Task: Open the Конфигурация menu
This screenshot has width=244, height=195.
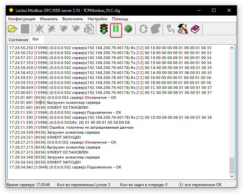Action: [x=22, y=19]
